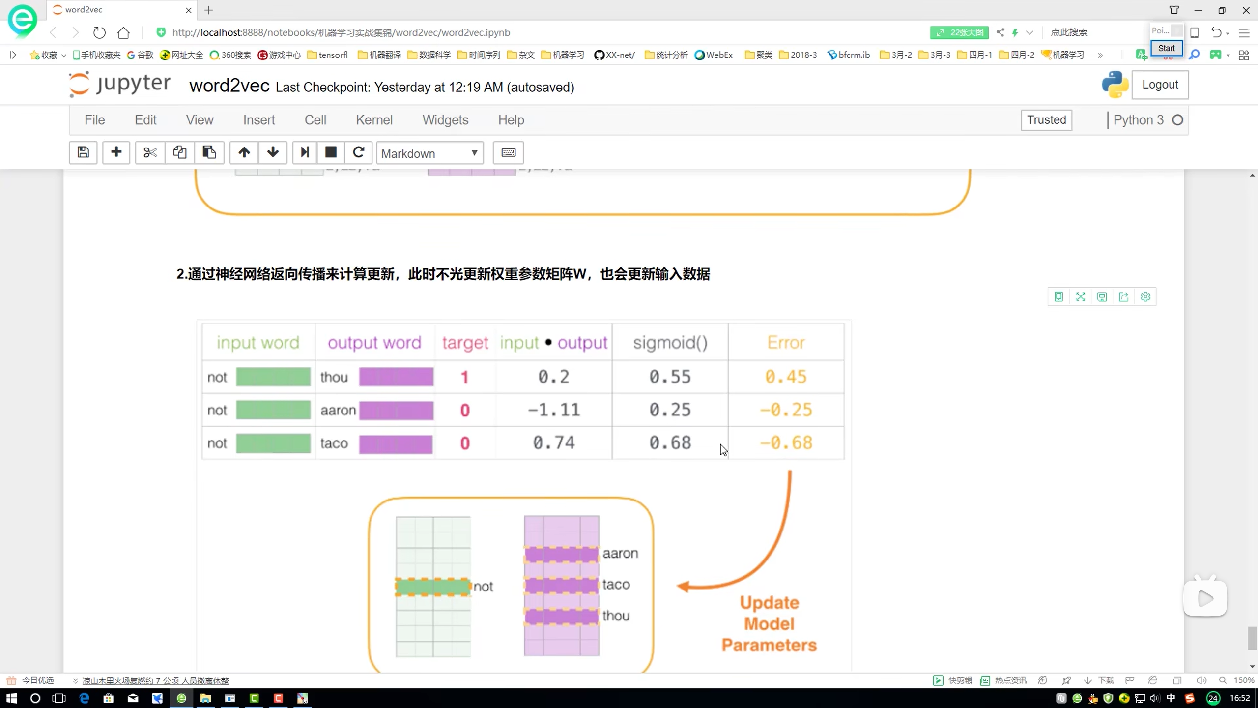This screenshot has height=708, width=1258.
Task: Open command palette keyboard icon
Action: [x=508, y=152]
